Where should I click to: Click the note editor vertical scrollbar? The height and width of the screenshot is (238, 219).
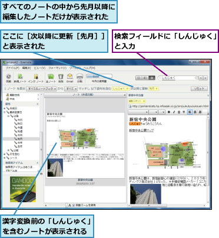(x=208, y=160)
